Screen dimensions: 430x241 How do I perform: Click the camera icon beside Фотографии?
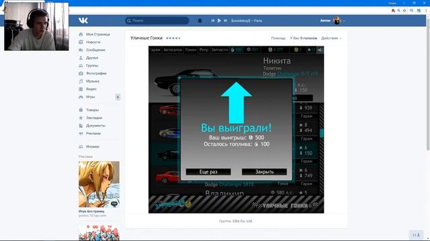[x=81, y=74]
